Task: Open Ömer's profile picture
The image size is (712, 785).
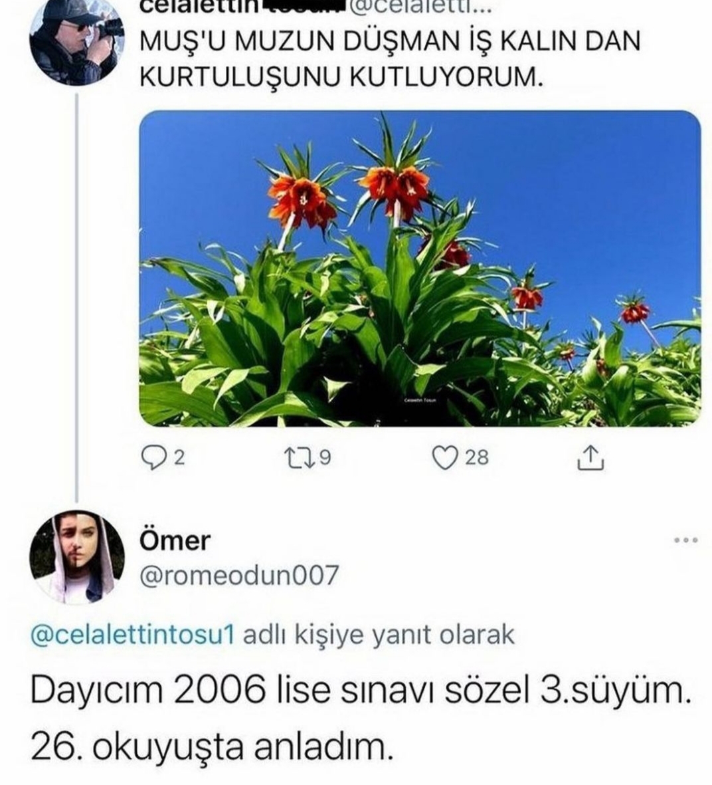Action: [x=77, y=557]
